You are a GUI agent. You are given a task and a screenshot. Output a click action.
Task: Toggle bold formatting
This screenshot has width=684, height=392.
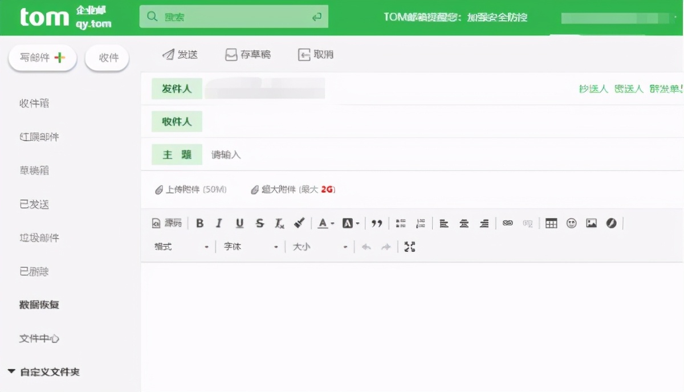click(199, 223)
